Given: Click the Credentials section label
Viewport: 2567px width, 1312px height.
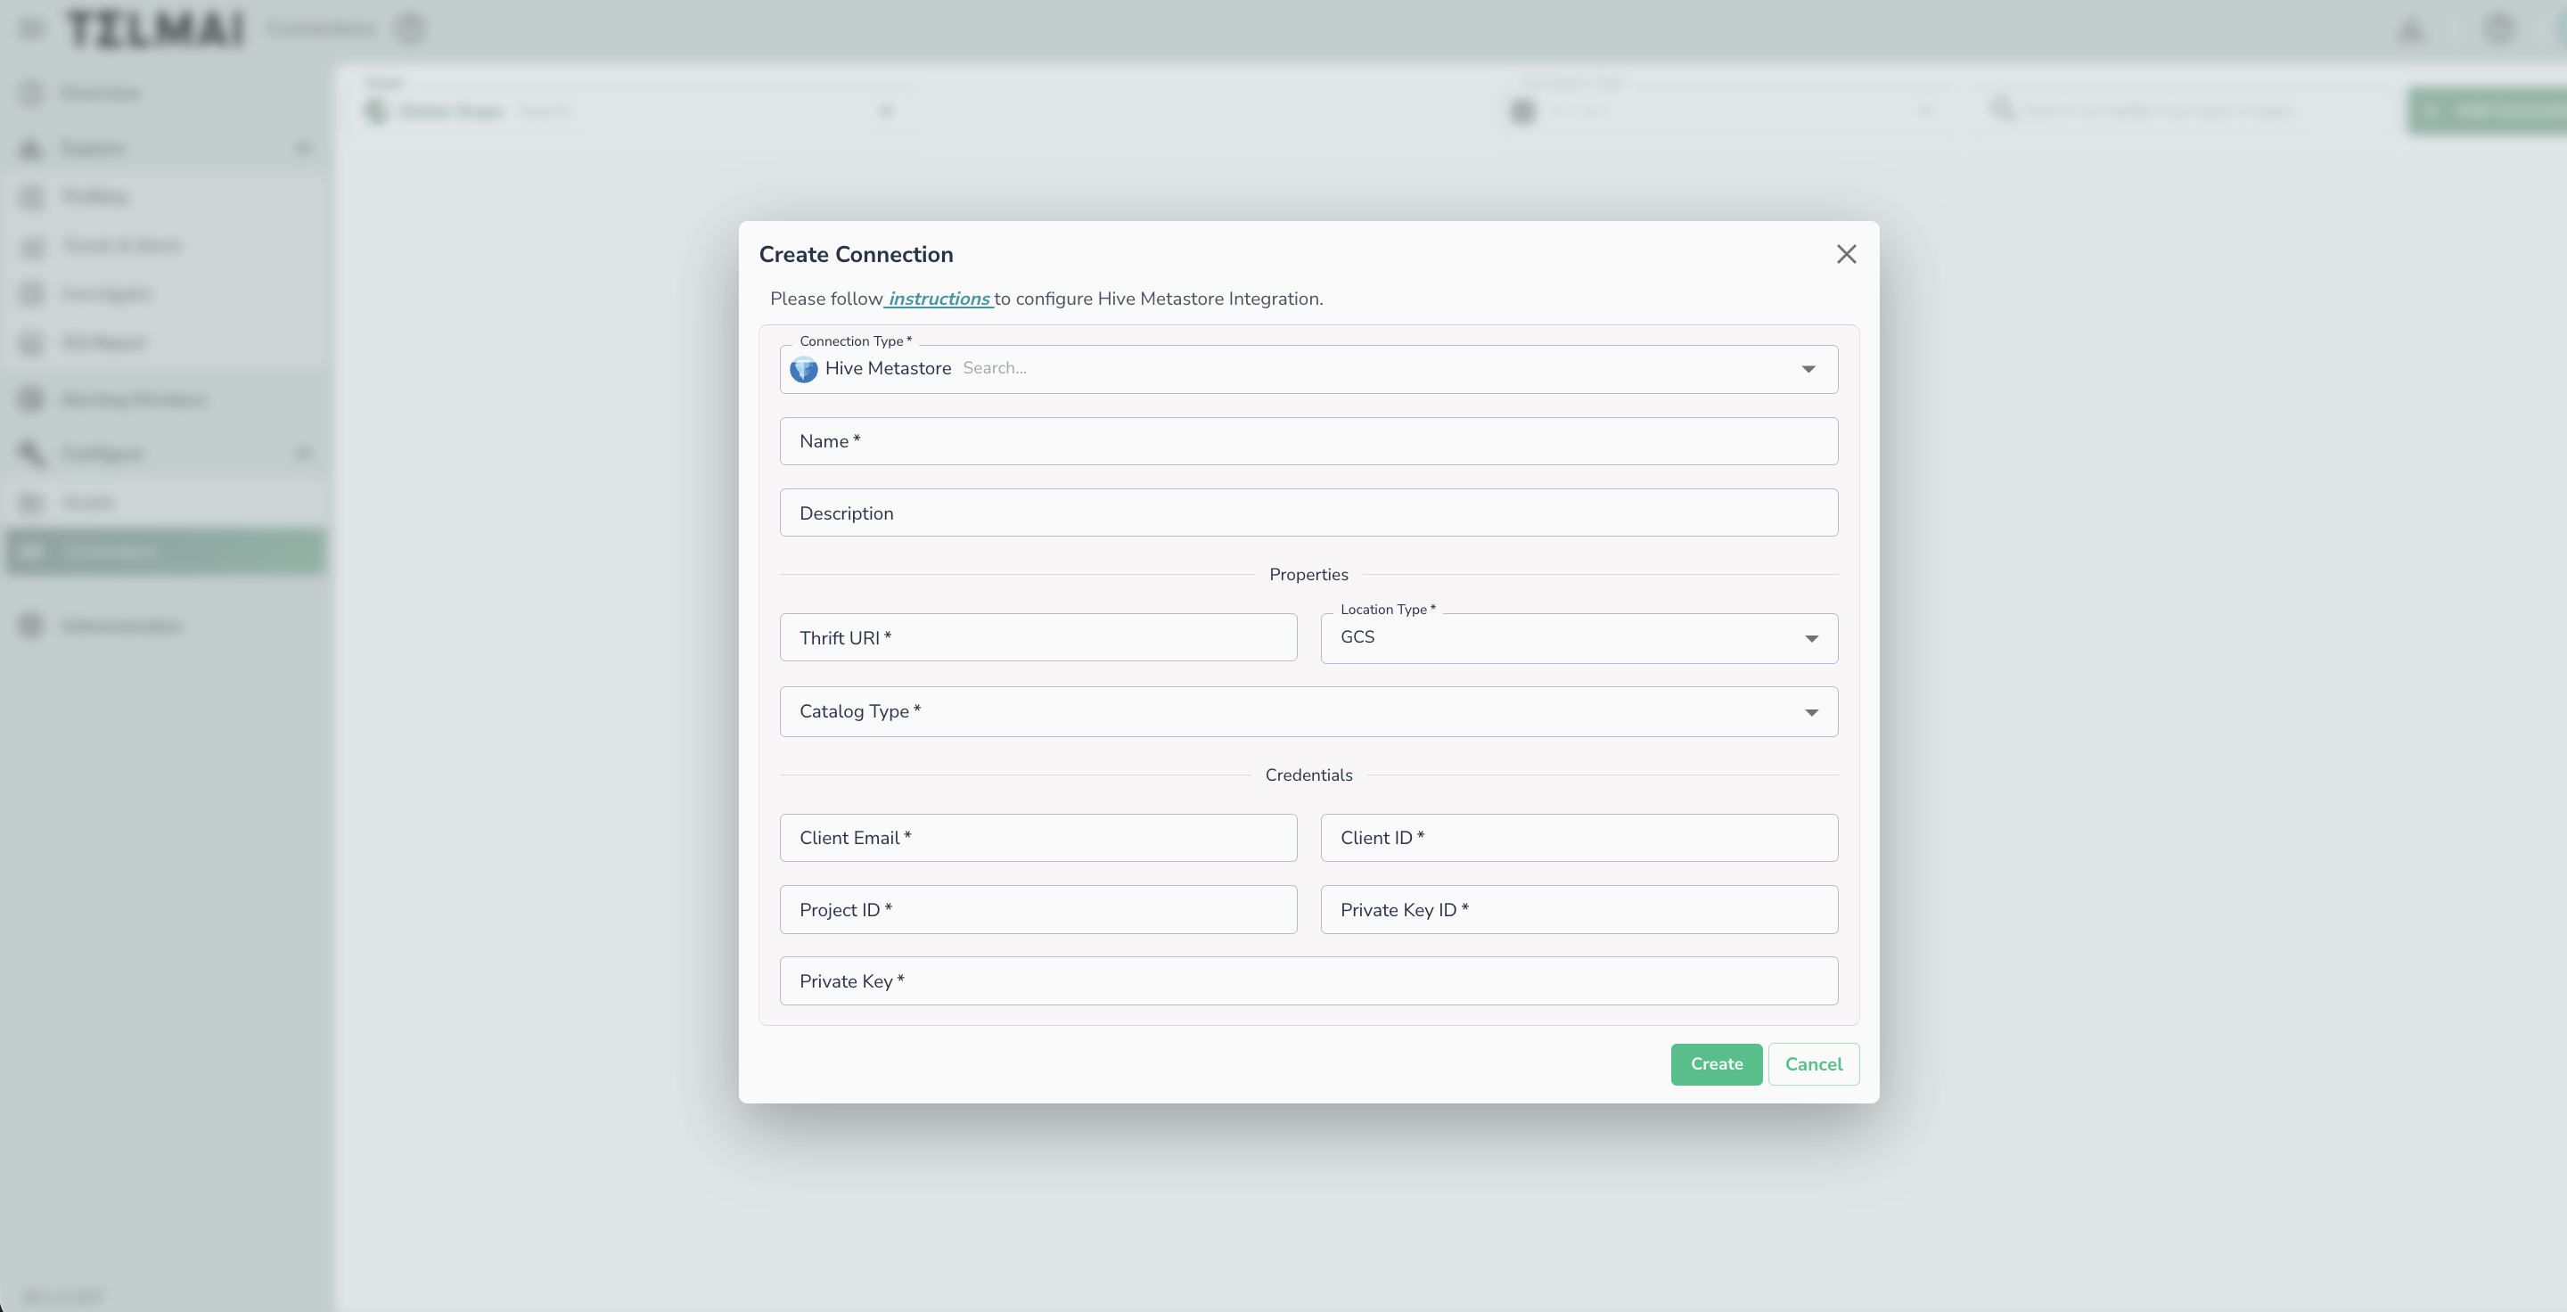Looking at the screenshot, I should click(x=1308, y=775).
